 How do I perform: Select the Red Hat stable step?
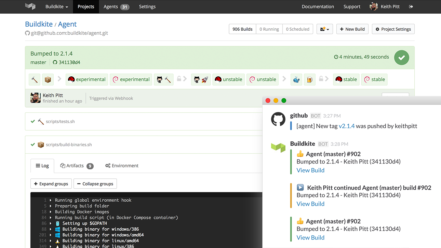pyautogui.click(x=346, y=79)
